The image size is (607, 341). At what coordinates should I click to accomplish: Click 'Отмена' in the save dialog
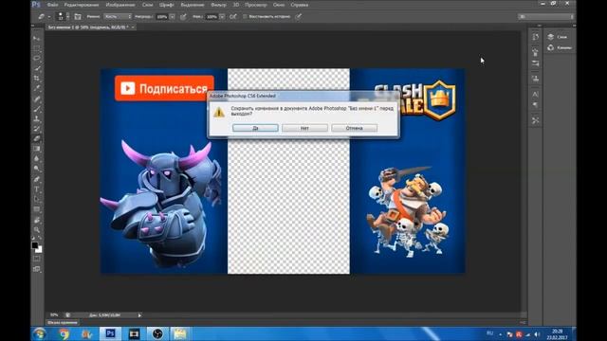[x=354, y=128]
